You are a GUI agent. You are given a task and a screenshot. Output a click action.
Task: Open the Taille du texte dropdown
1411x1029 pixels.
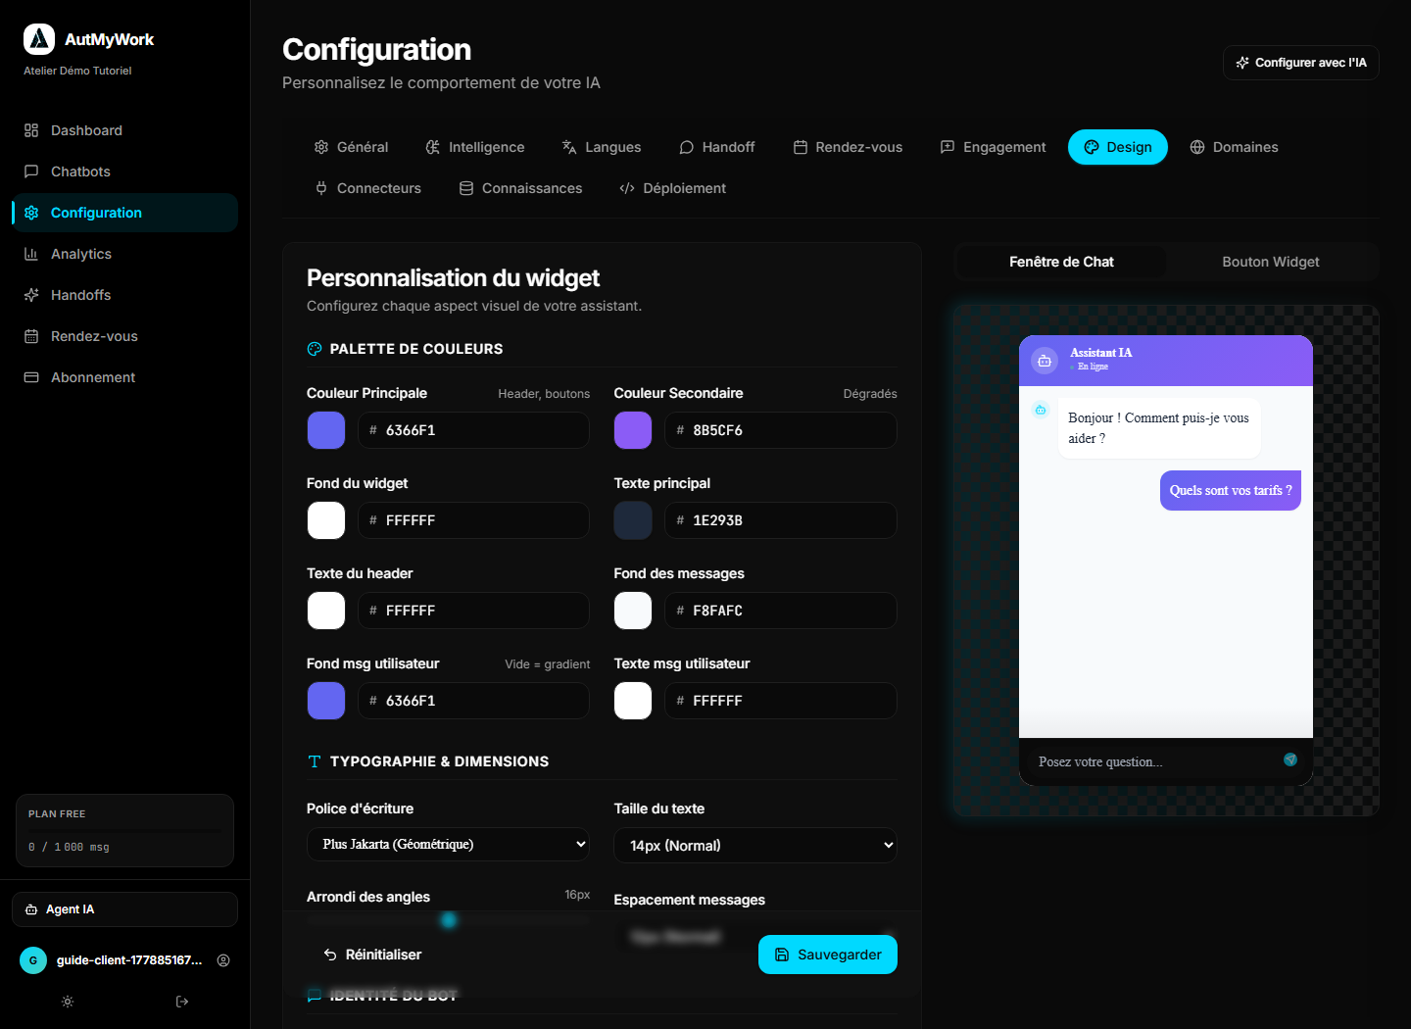coord(755,846)
